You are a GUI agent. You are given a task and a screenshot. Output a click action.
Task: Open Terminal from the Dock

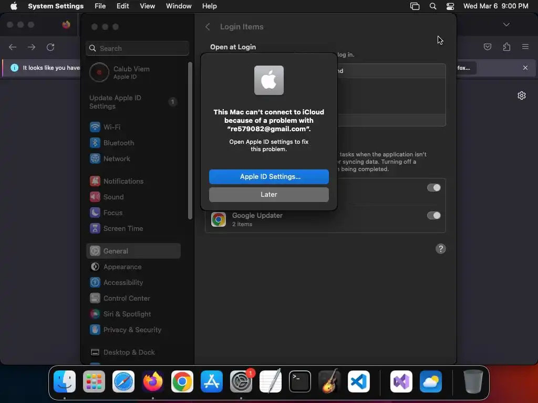coord(300,381)
